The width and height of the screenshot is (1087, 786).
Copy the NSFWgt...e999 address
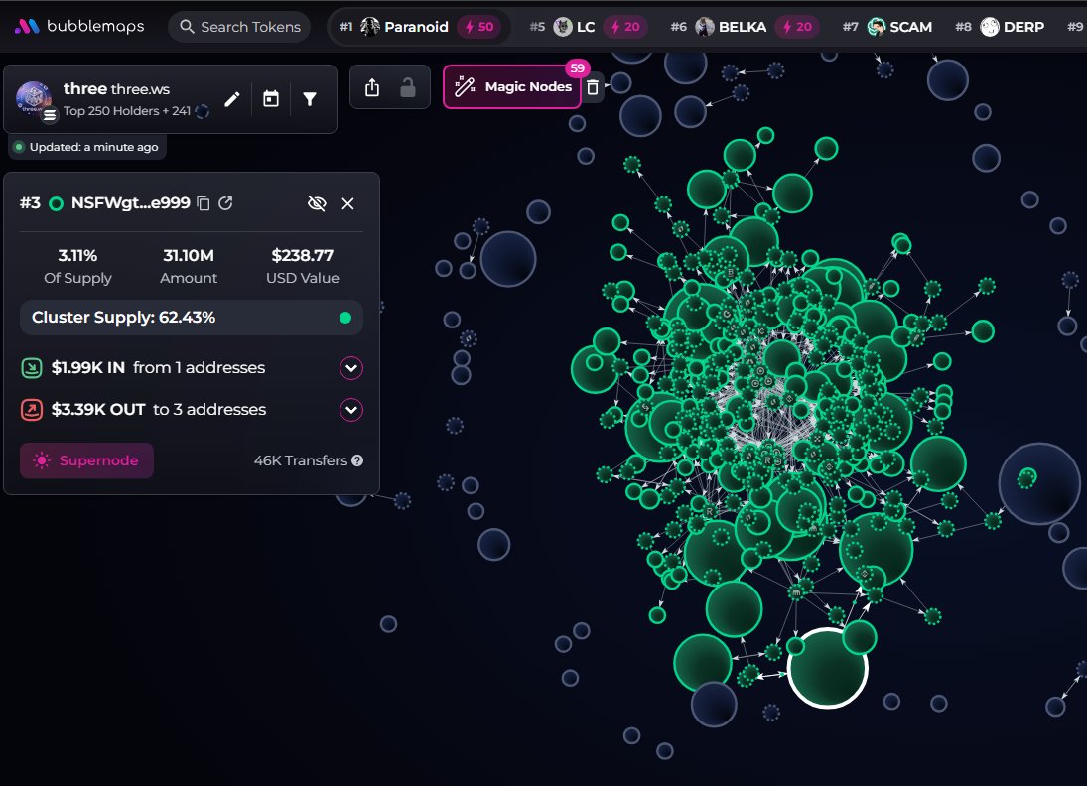pyautogui.click(x=204, y=203)
